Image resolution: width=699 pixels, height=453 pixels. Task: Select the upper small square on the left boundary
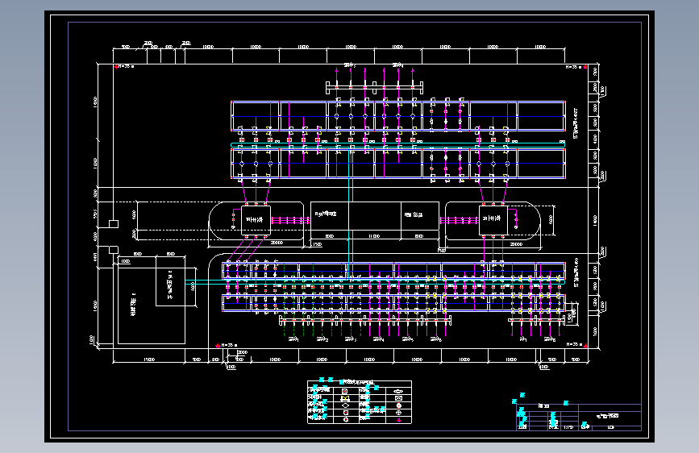114,224
